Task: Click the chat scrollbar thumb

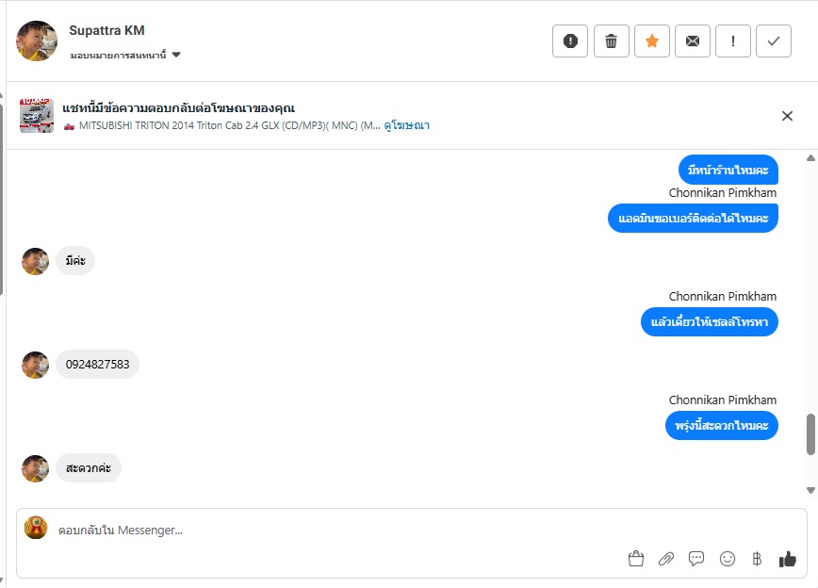Action: [x=810, y=433]
